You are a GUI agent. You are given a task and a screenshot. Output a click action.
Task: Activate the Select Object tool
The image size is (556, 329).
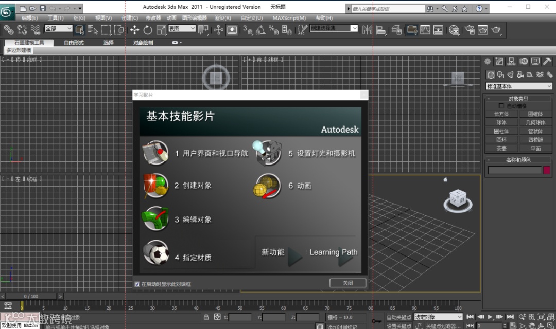pyautogui.click(x=80, y=30)
